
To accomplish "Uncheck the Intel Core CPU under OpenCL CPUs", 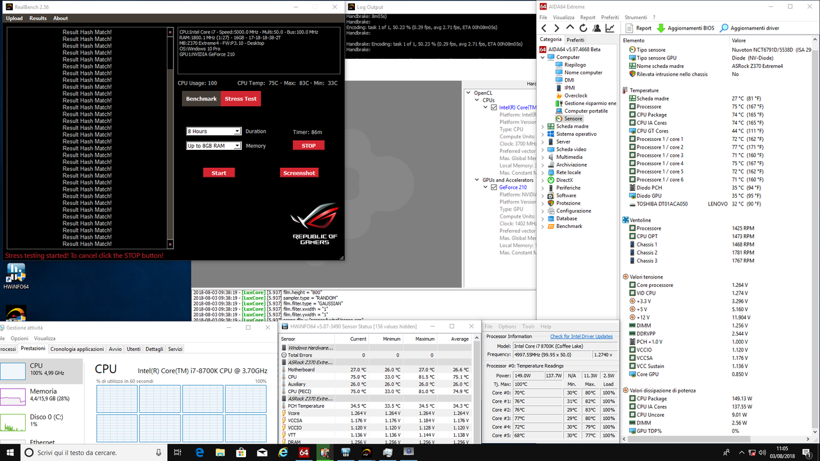I will point(493,107).
